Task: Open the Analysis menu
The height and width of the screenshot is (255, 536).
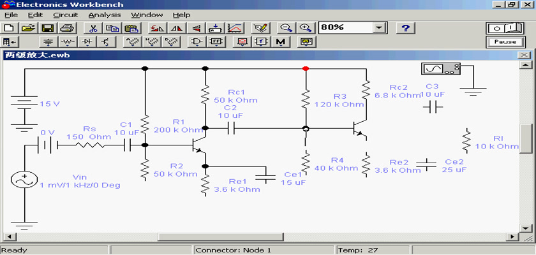Action: click(x=105, y=15)
